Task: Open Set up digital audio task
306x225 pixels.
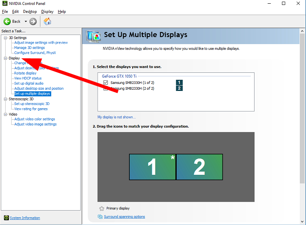Action: pos(29,83)
